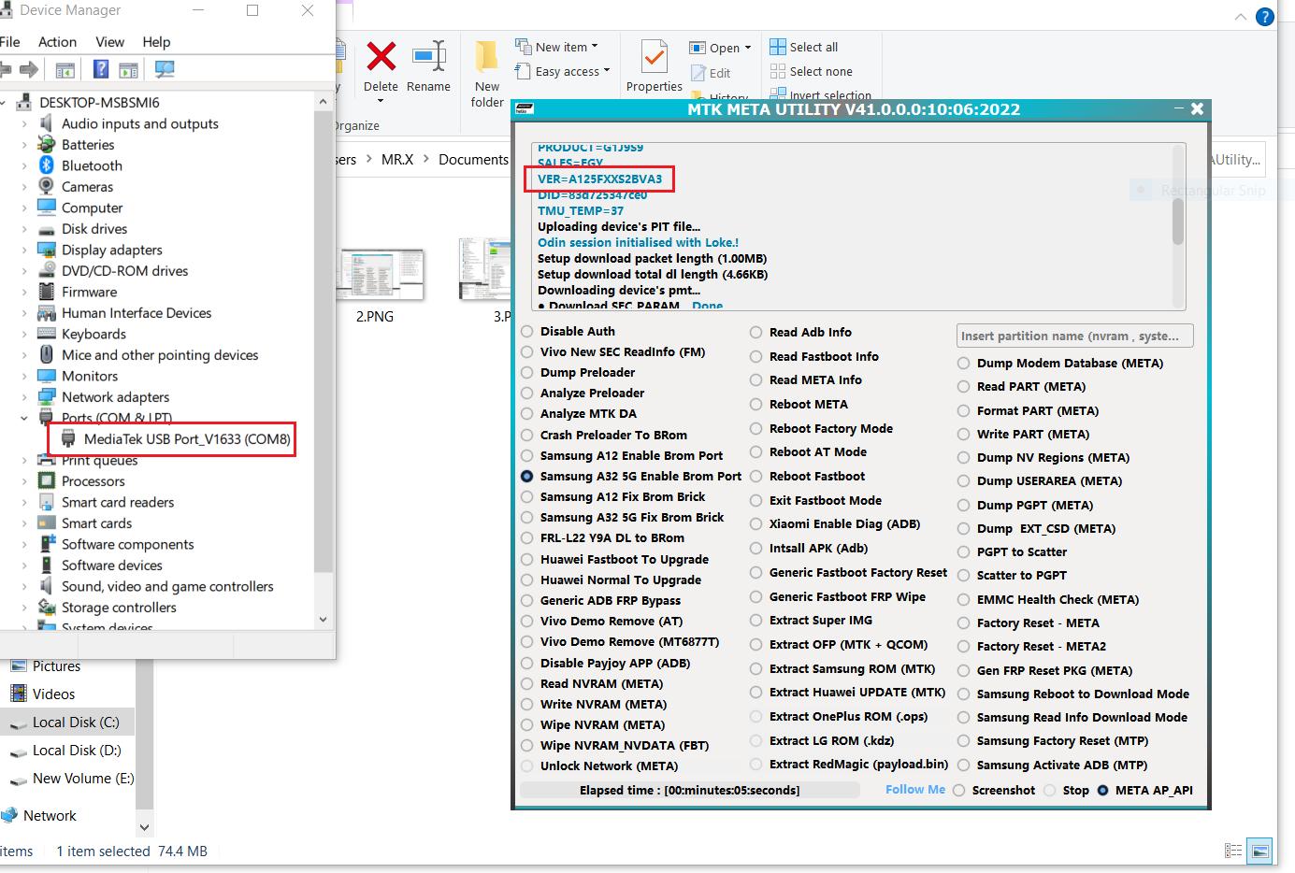The height and width of the screenshot is (873, 1295).
Task: Enable the Screenshot radio option
Action: click(x=959, y=790)
